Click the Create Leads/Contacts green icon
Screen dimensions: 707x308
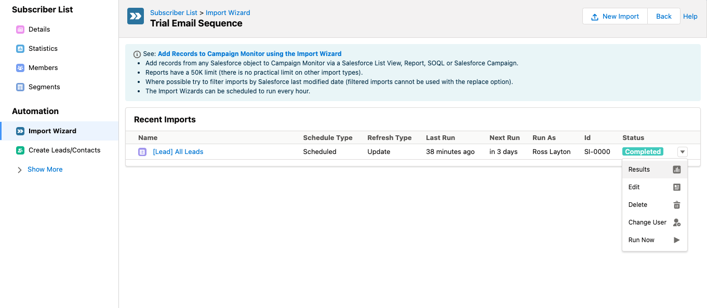pyautogui.click(x=20, y=150)
